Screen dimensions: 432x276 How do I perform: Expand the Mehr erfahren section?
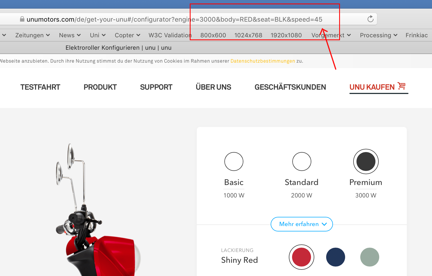302,224
